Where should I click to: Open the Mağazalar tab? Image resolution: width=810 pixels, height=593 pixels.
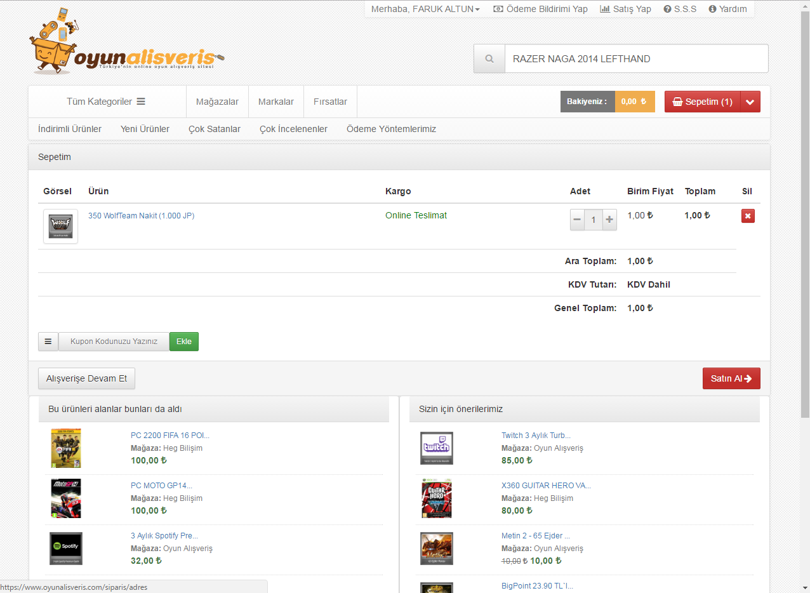pos(217,102)
